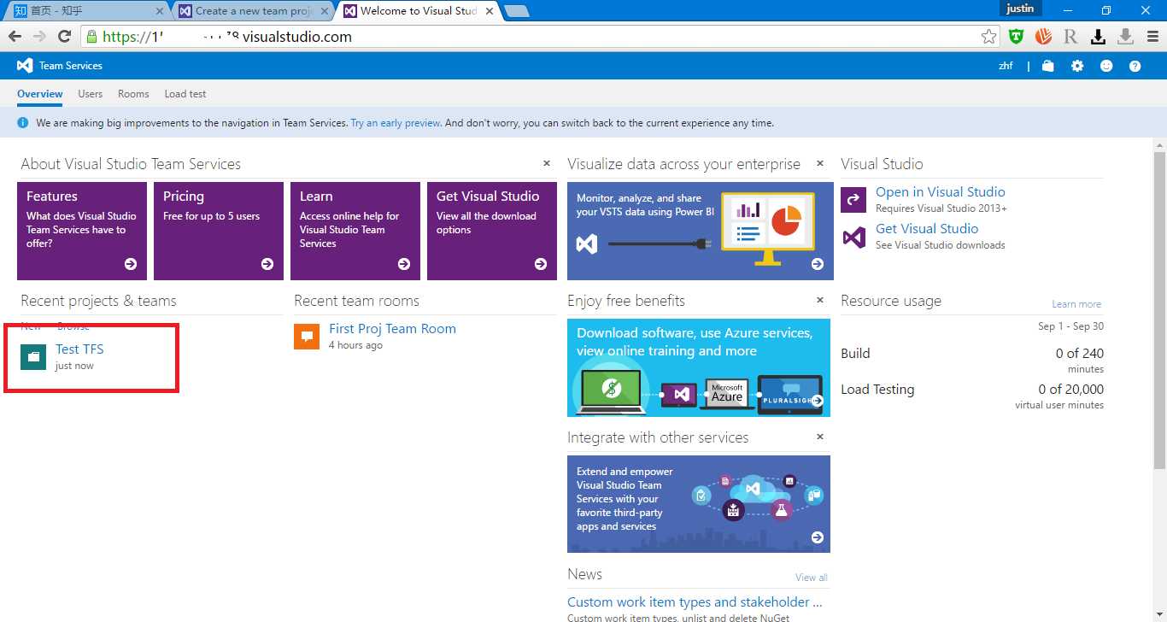Open the Custom work item types news link

tap(695, 602)
